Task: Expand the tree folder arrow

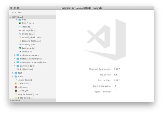Action: (x=17, y=20)
